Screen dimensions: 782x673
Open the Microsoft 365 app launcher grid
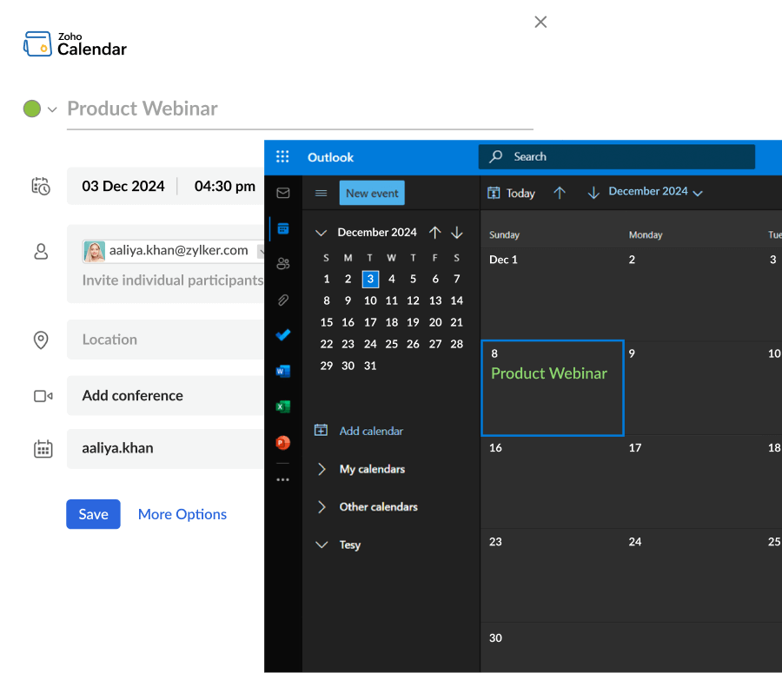(282, 156)
